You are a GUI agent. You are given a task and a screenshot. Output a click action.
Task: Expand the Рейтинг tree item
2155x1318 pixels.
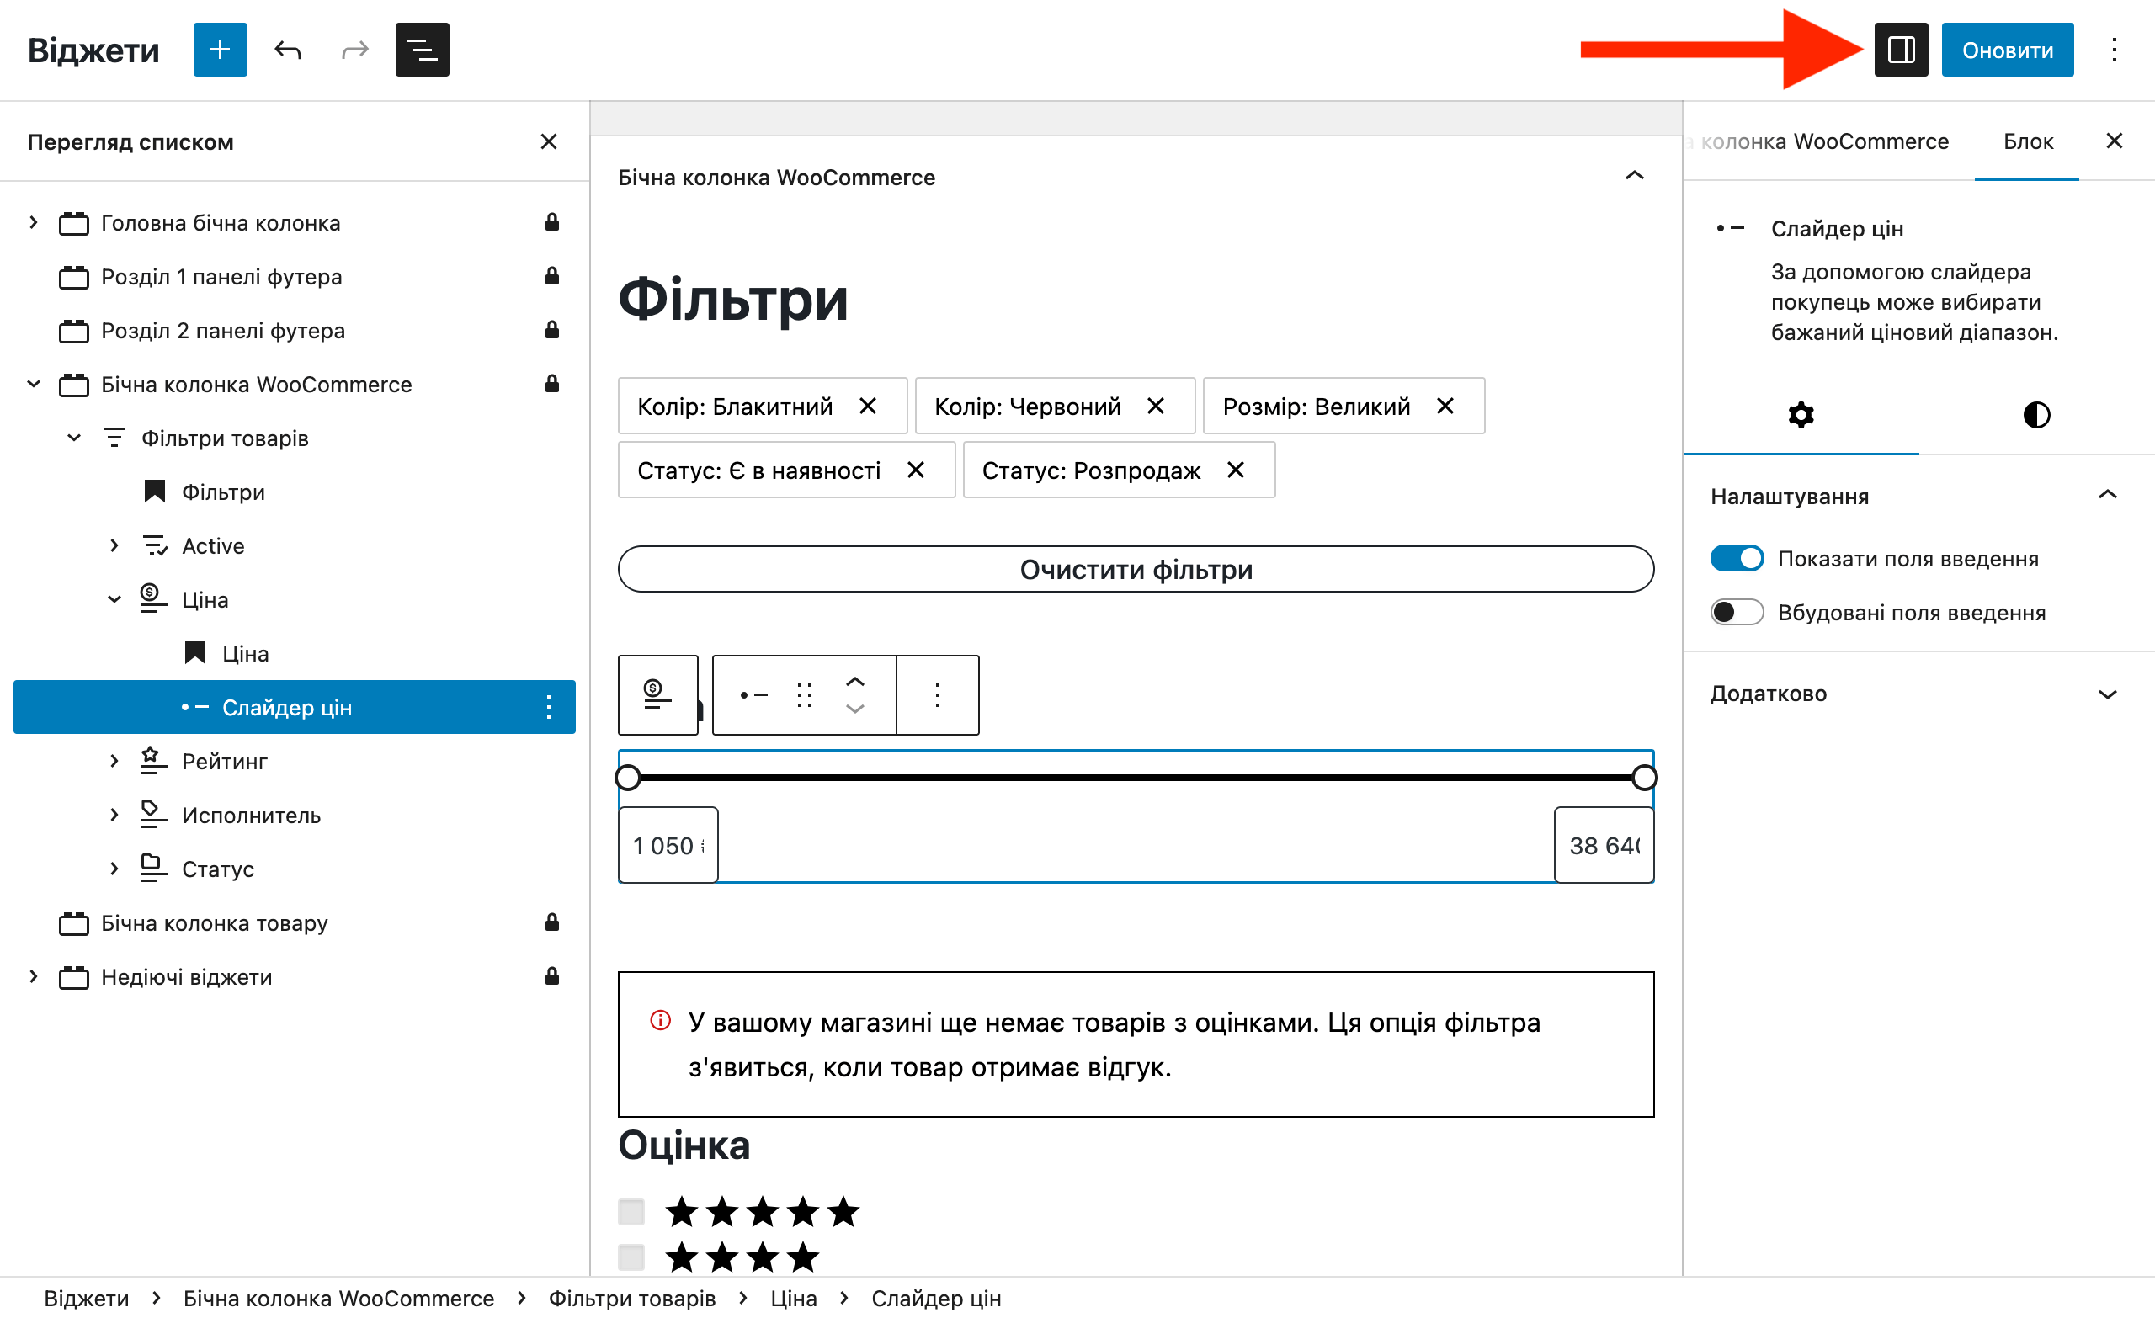point(114,761)
